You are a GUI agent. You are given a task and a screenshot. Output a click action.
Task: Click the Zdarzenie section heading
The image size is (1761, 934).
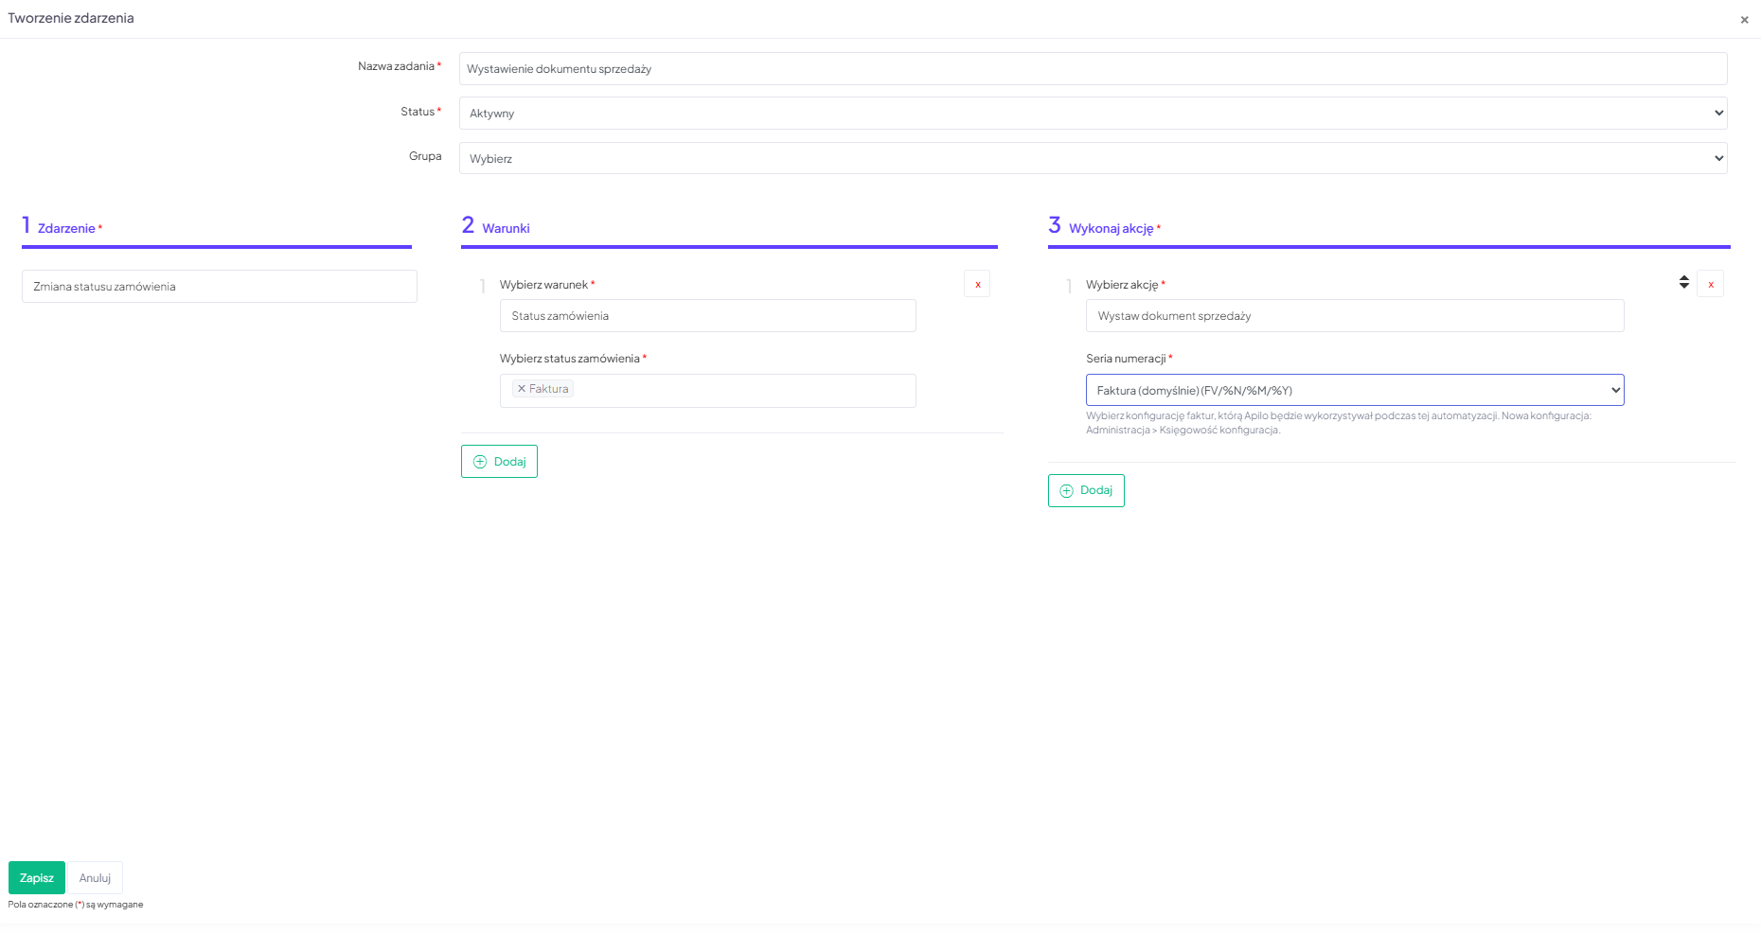[66, 228]
